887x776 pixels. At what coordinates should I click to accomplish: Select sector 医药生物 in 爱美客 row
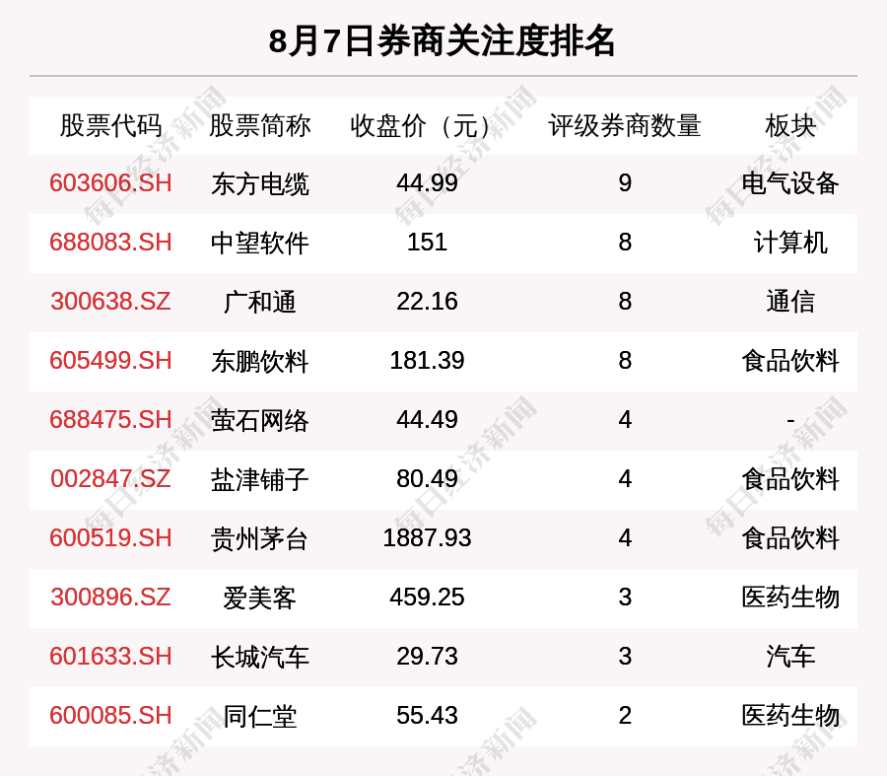(790, 598)
